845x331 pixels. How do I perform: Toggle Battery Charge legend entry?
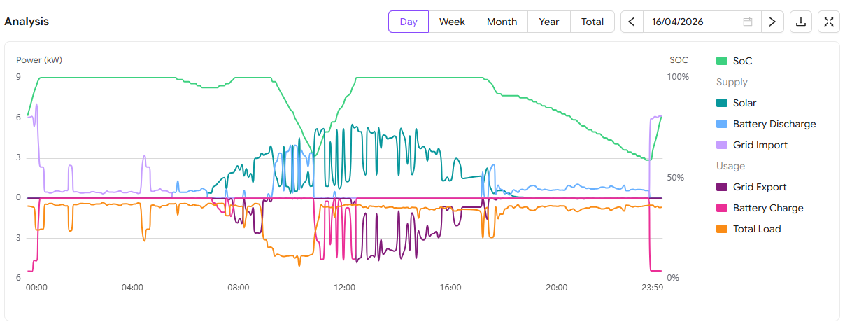click(767, 209)
